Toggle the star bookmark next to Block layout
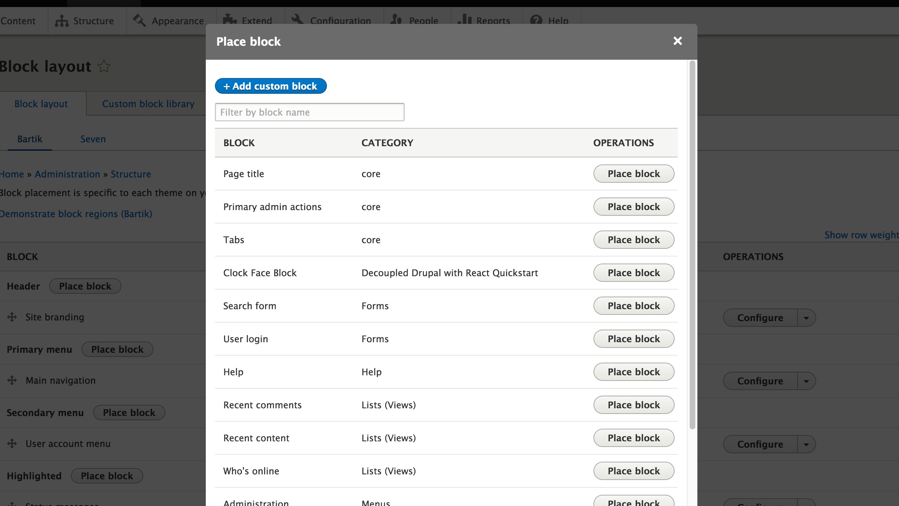Viewport: 899px width, 506px height. [x=104, y=66]
